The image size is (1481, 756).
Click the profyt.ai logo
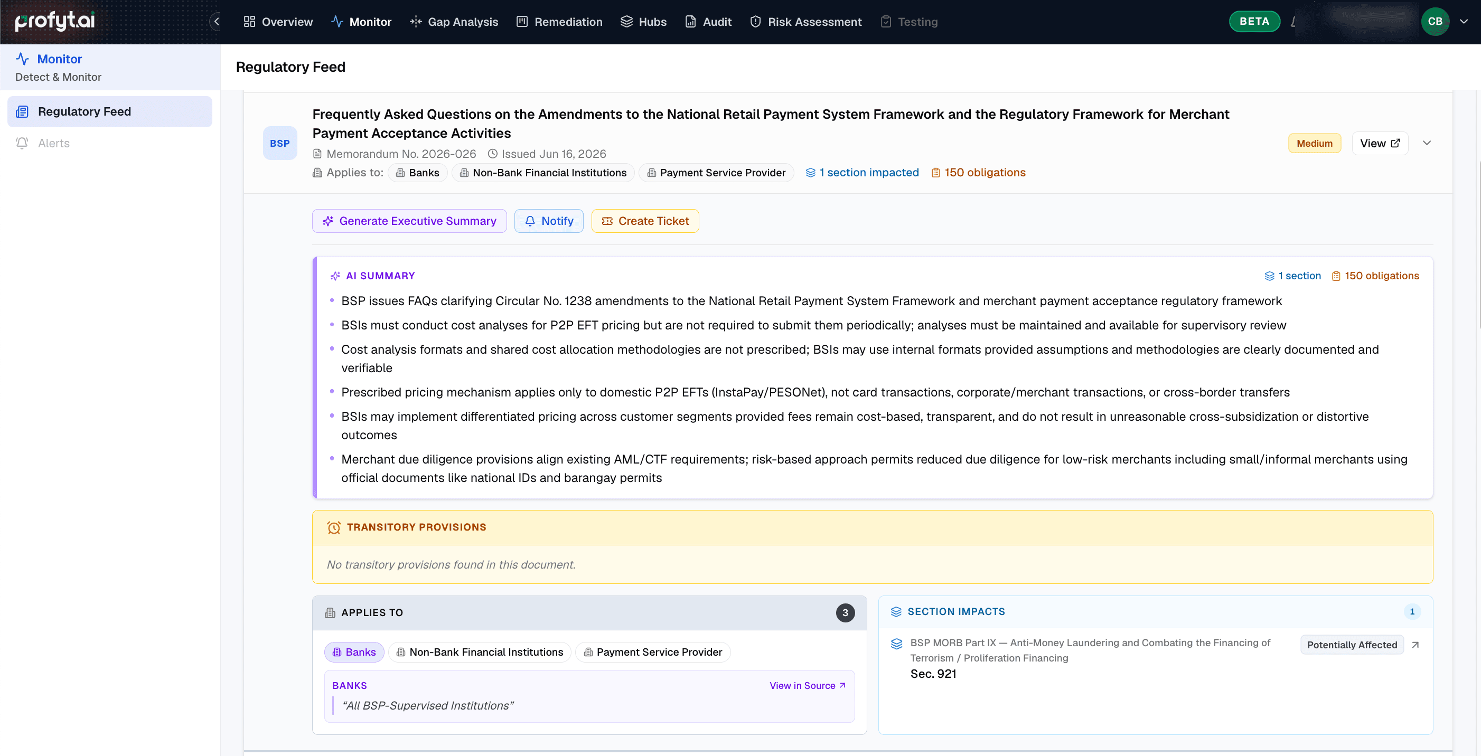55,21
